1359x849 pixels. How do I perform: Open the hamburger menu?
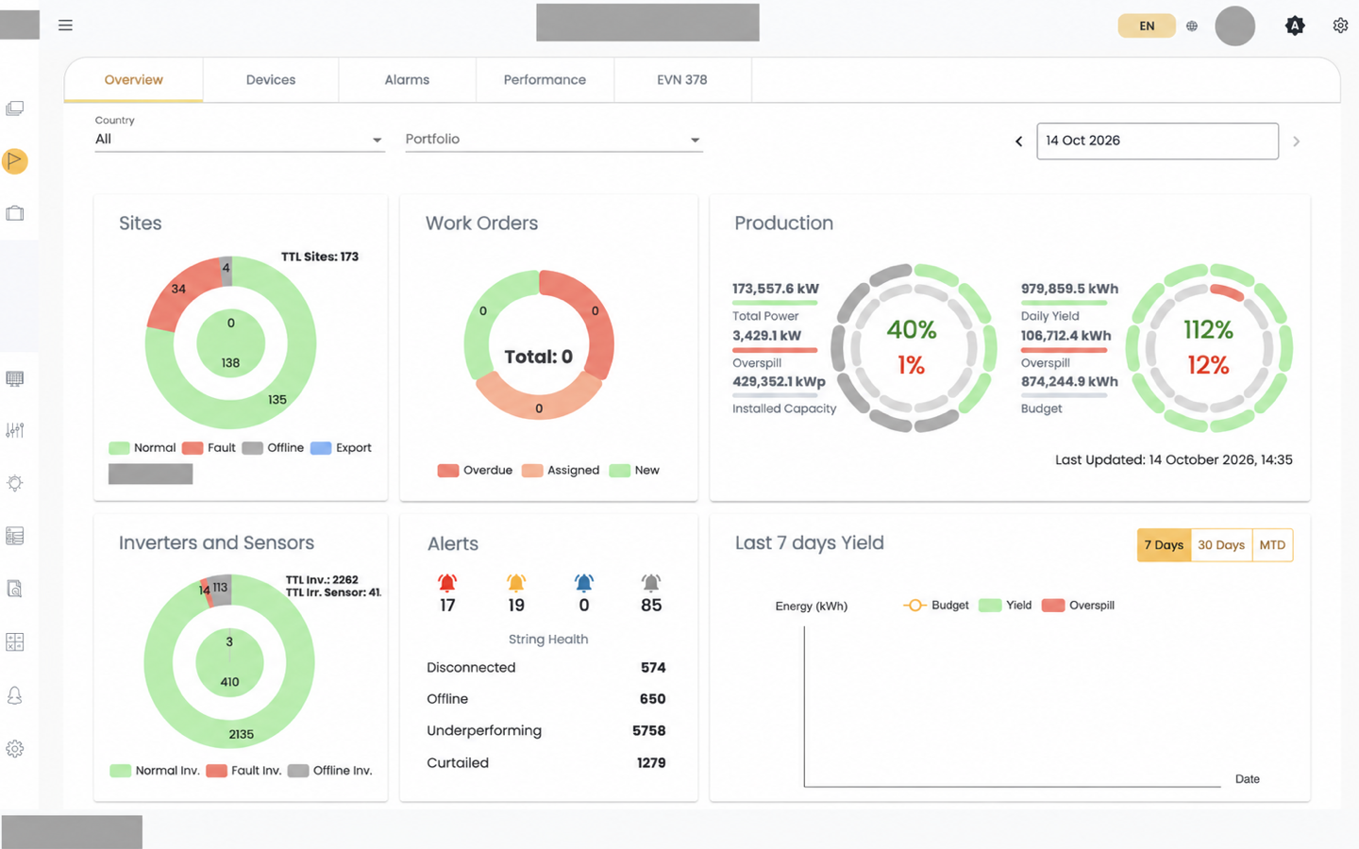point(65,25)
